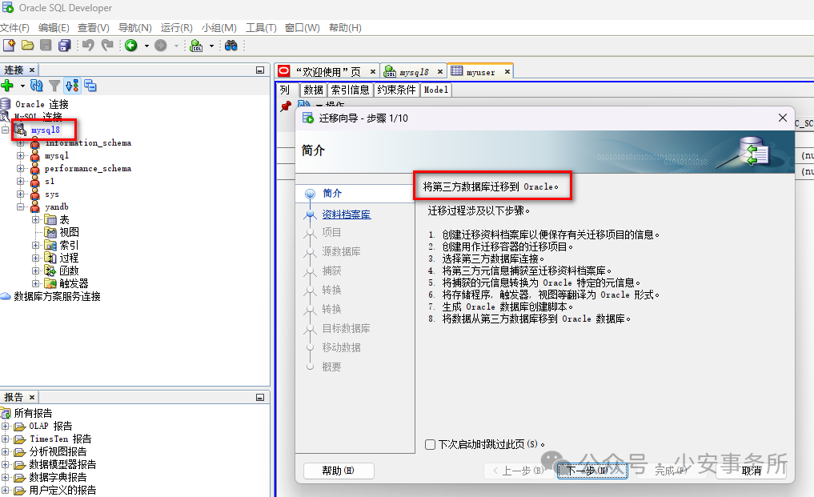814x497 pixels.
Task: Click the Save toolbar icon
Action: click(46, 45)
